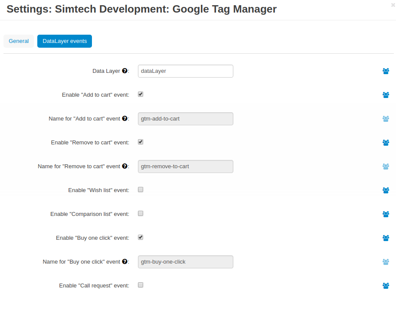
Task: Click the Enable "Call request" event label
Action: (94, 286)
